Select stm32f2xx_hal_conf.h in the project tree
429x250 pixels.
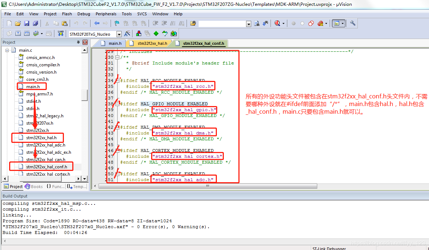46,167
